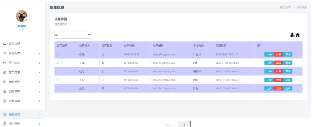312x127 pixels.
Task: Click the 登记时间 column header
Action: (x=221, y=46)
